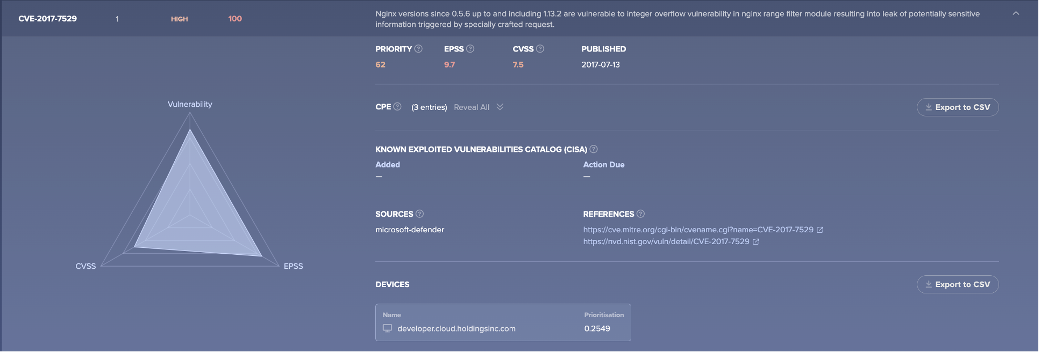
Task: Click the EPSS value 9.7
Action: click(450, 64)
